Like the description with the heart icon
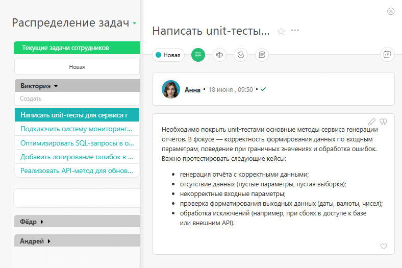The image size is (402, 268). click(384, 246)
